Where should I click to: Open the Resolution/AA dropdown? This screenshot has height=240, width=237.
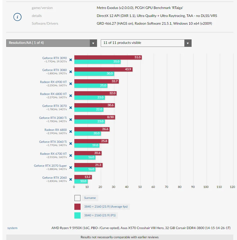(52, 43)
